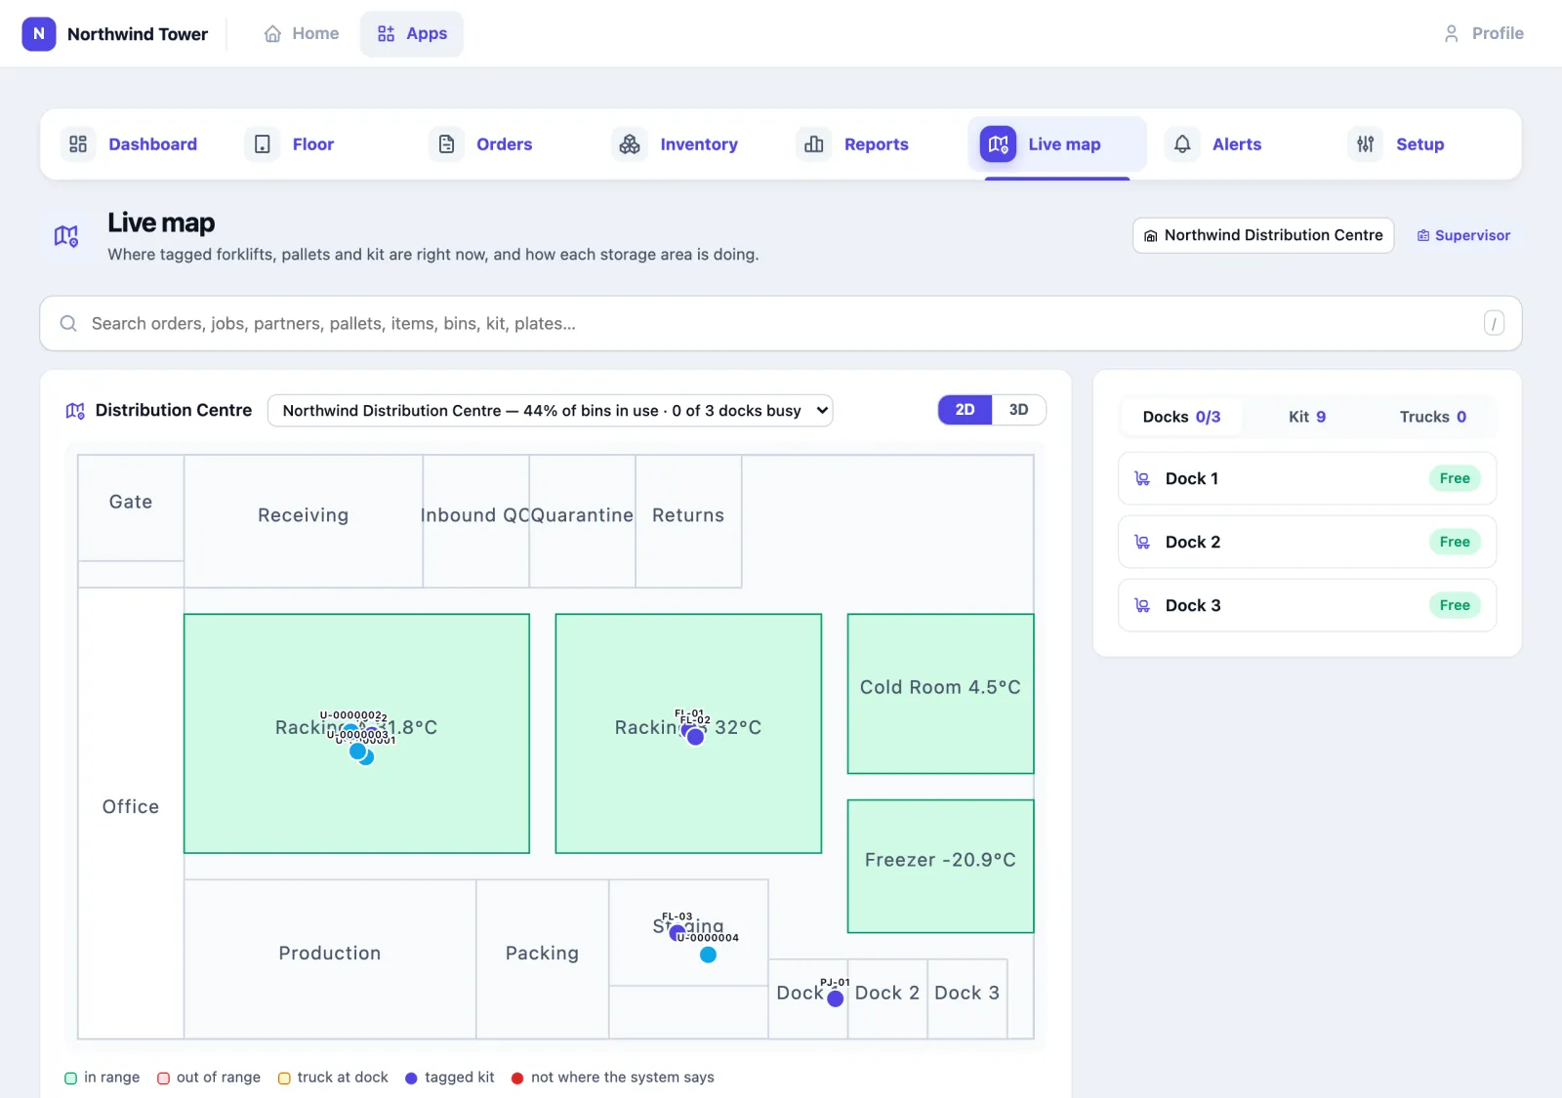Click the Production zone on map
The width and height of the screenshot is (1562, 1098).
pos(330,958)
